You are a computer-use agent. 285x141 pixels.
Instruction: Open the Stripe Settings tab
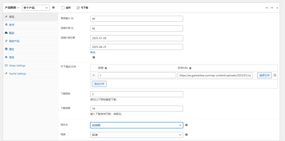tap(17, 65)
